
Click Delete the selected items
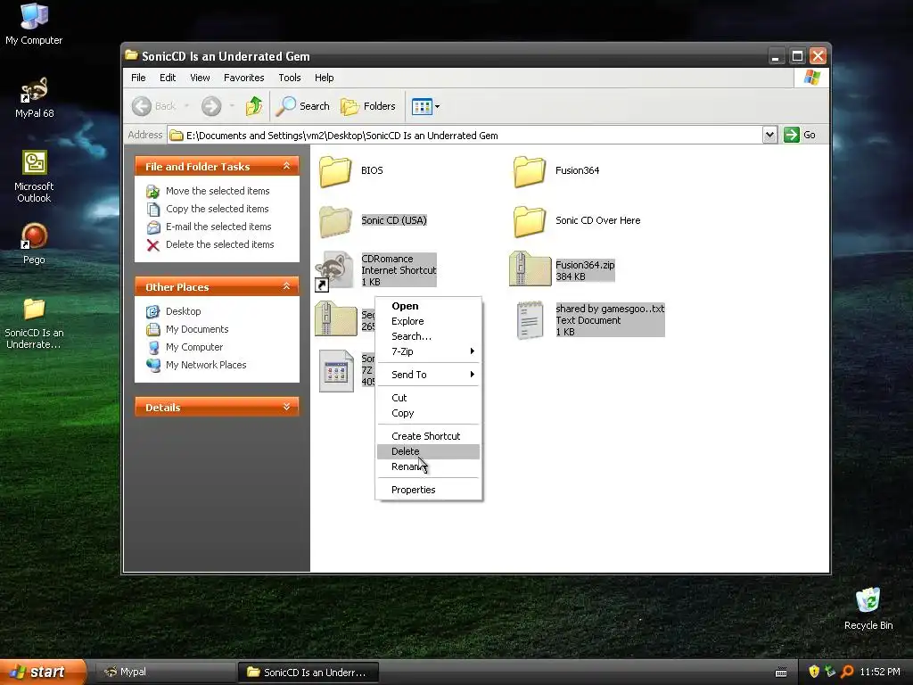(x=210, y=244)
